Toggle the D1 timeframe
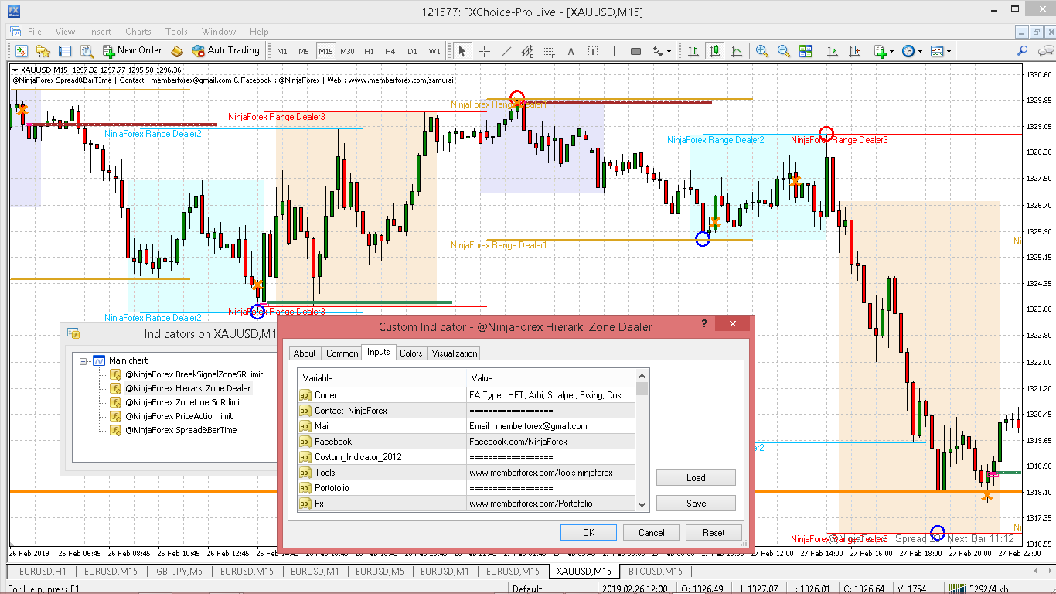Viewport: 1056px width, 594px height. coord(412,51)
